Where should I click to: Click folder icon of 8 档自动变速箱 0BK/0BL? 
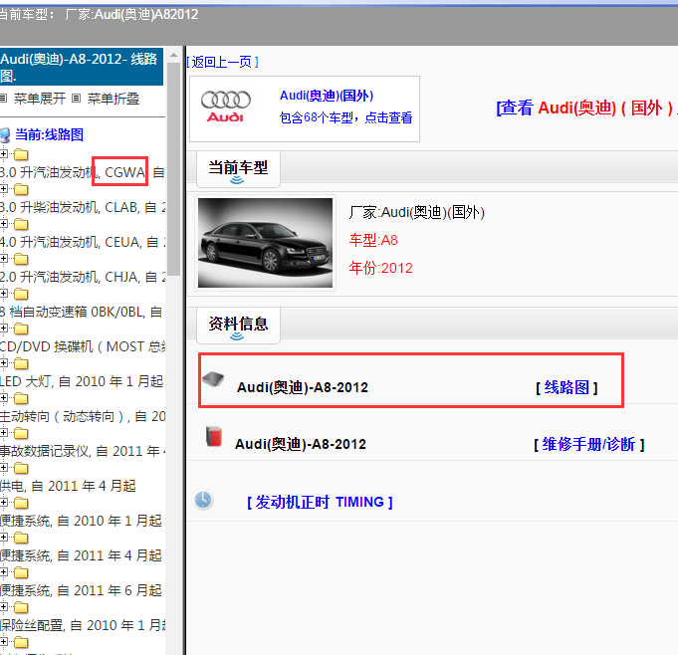[x=21, y=294]
